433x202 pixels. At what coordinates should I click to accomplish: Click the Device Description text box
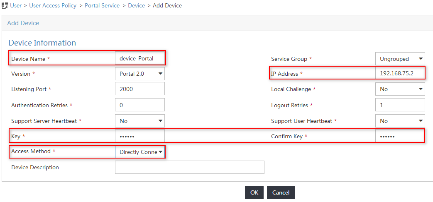click(x=190, y=167)
